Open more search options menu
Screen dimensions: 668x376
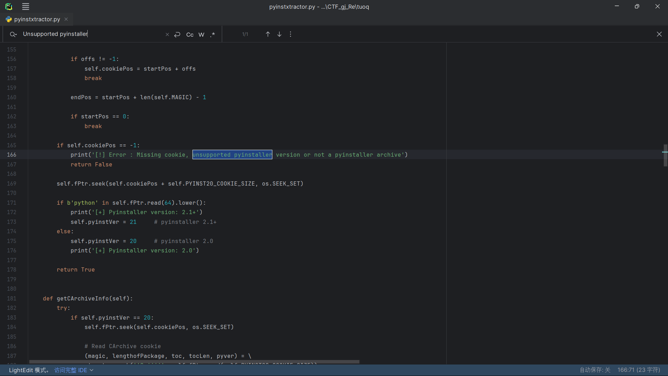coord(291,34)
